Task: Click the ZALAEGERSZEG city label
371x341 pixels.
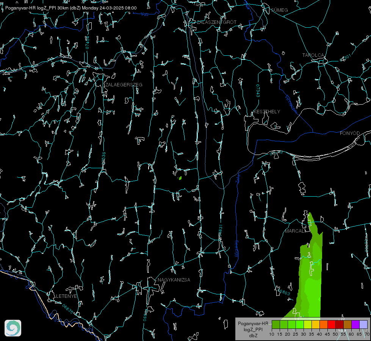Action: point(124,84)
